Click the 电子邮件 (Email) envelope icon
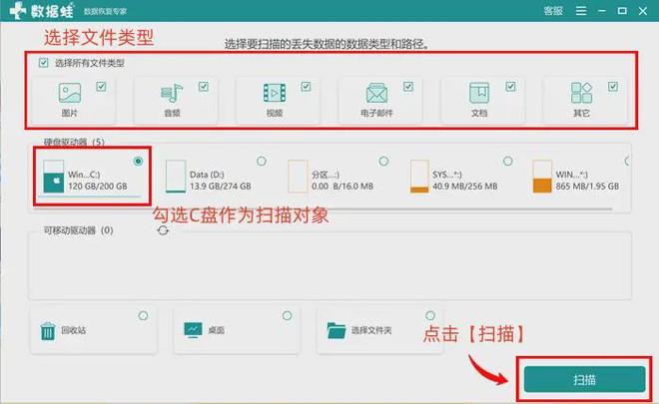This screenshot has height=404, width=659. (x=375, y=95)
